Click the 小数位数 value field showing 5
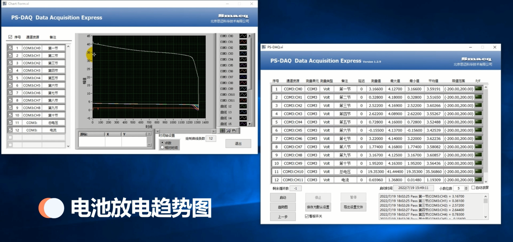The height and width of the screenshot is (242, 513). [x=459, y=188]
